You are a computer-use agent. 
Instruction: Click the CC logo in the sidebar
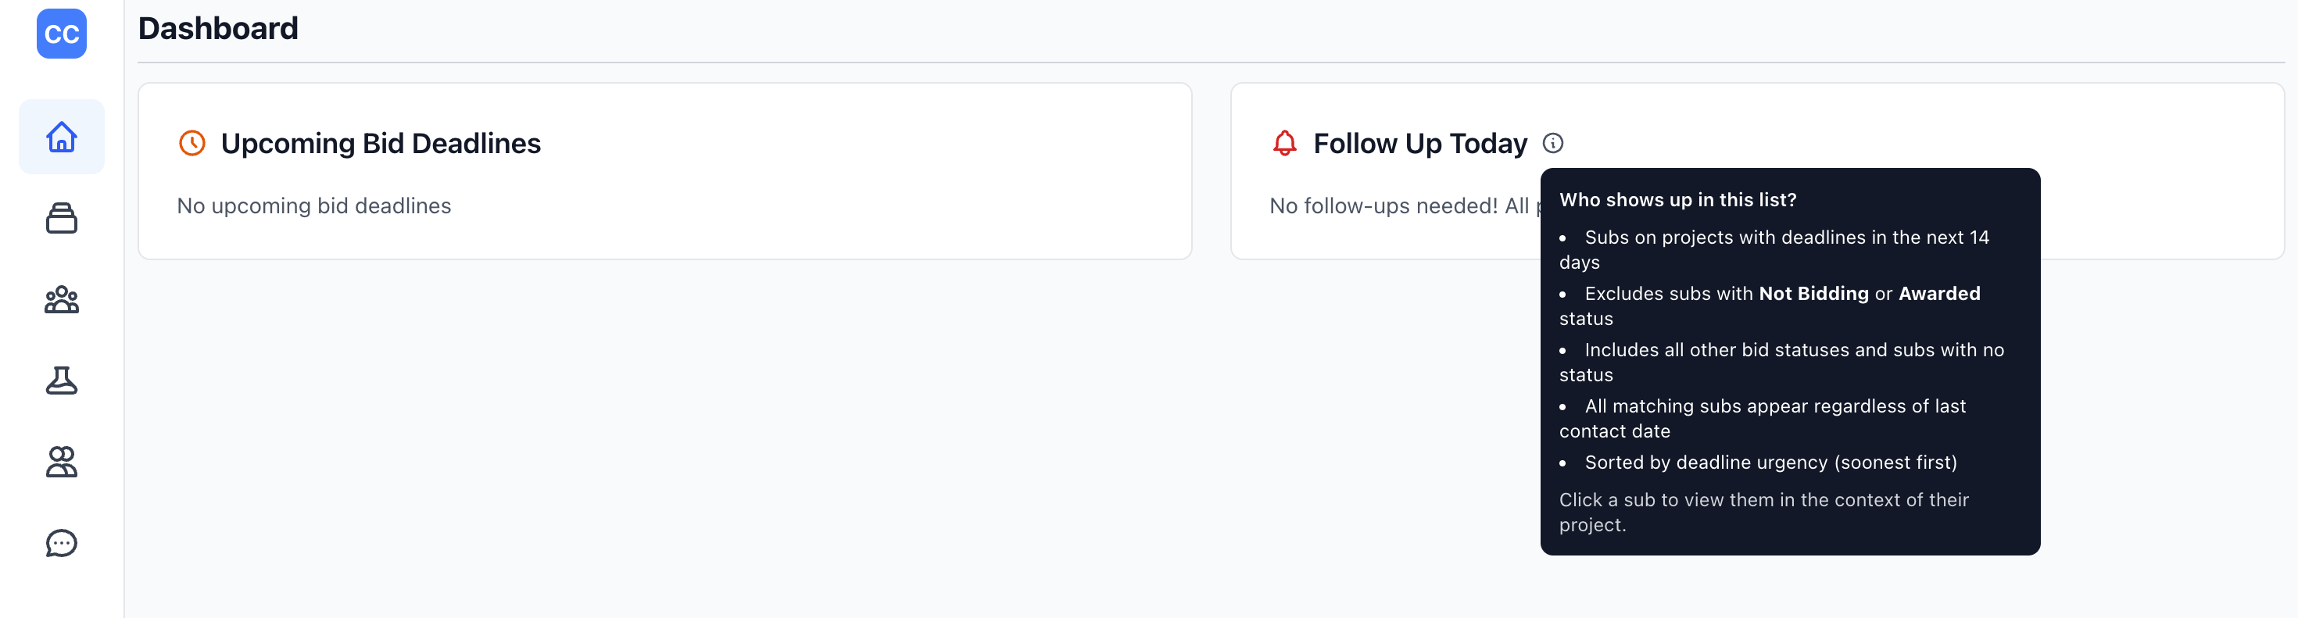62,34
